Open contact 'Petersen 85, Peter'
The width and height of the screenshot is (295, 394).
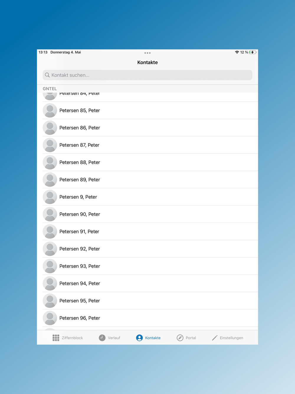[x=147, y=110]
